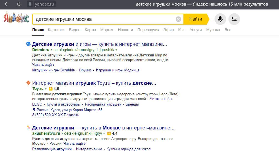Click the akusherstvo.ru favicon

(x=28, y=127)
